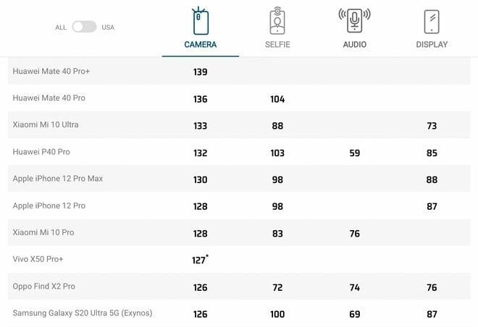Image resolution: width=478 pixels, height=327 pixels.
Task: Open Xiaomi Mi 10 Ultra entry
Action: (x=46, y=124)
